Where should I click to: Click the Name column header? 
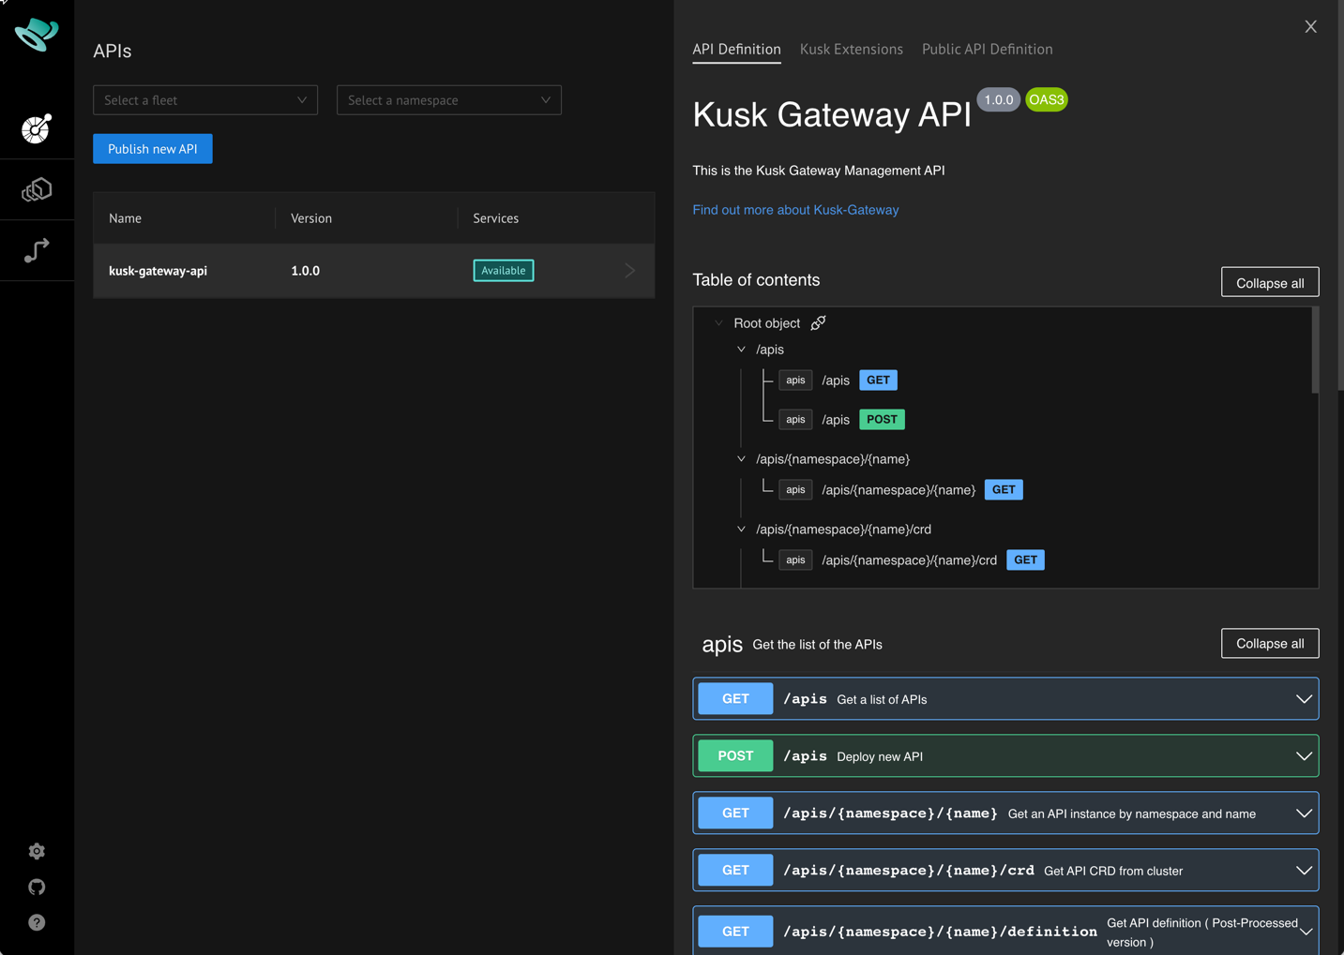click(125, 218)
